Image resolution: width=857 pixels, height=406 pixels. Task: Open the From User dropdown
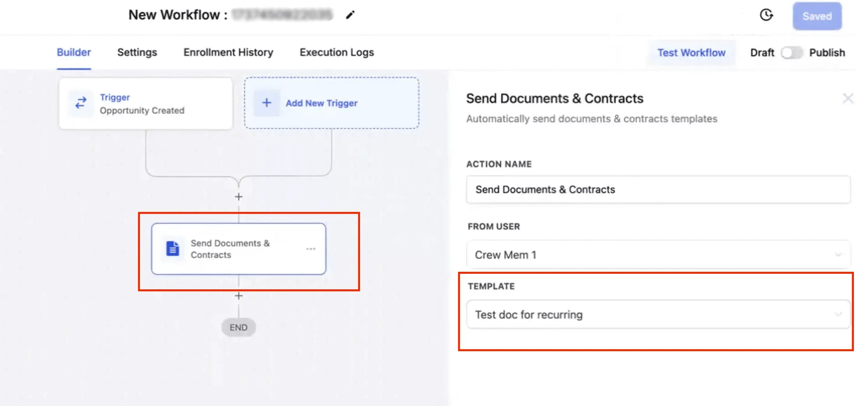point(658,255)
